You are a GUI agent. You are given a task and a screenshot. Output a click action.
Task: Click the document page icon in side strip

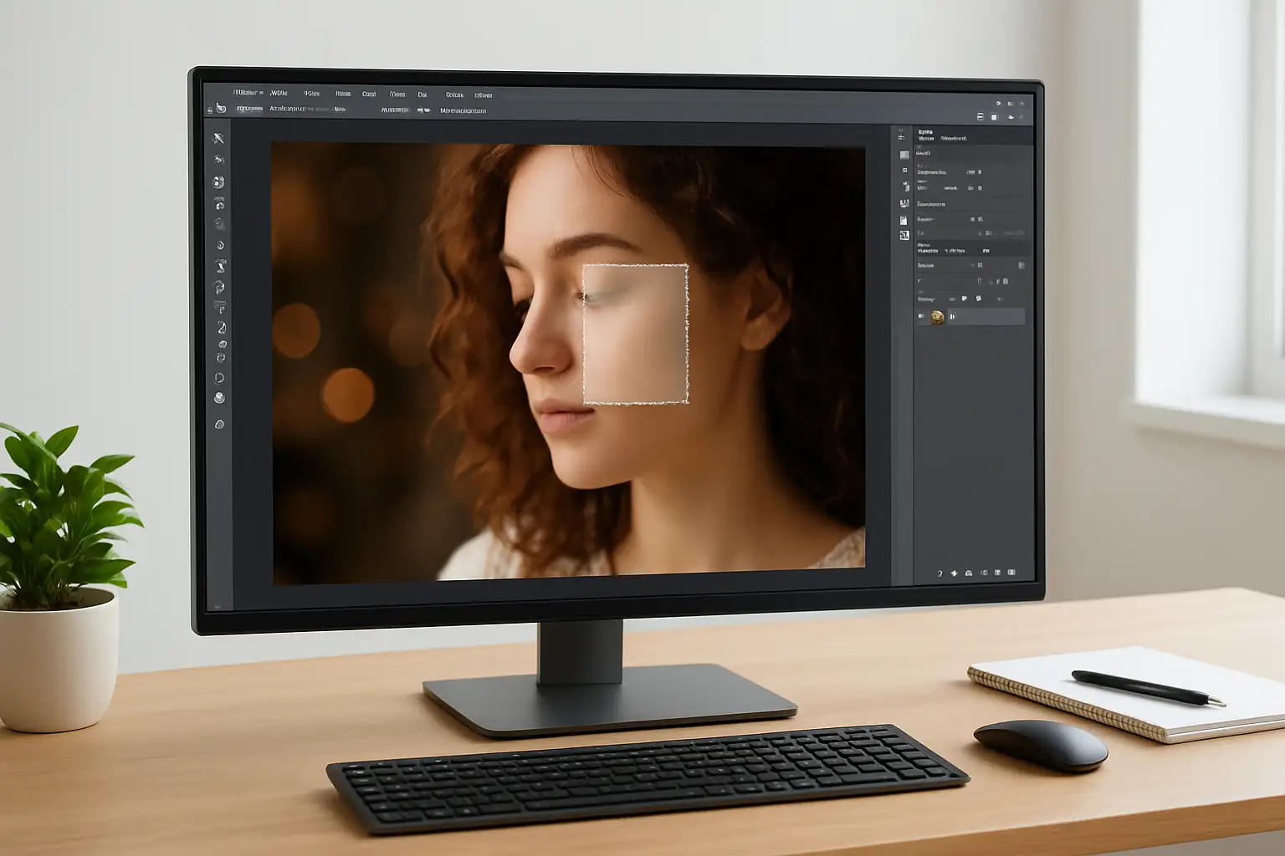click(904, 220)
